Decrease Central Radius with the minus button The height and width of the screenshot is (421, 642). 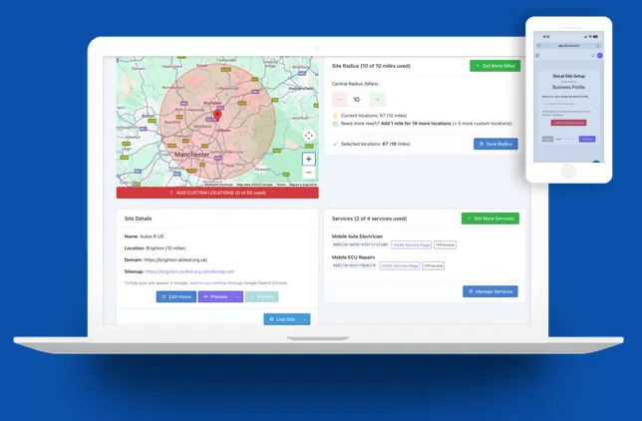[339, 99]
